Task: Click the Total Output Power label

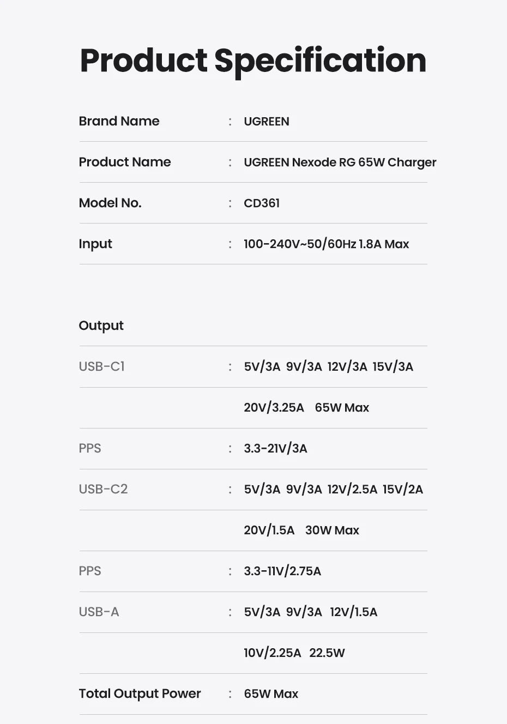Action: pos(140,693)
